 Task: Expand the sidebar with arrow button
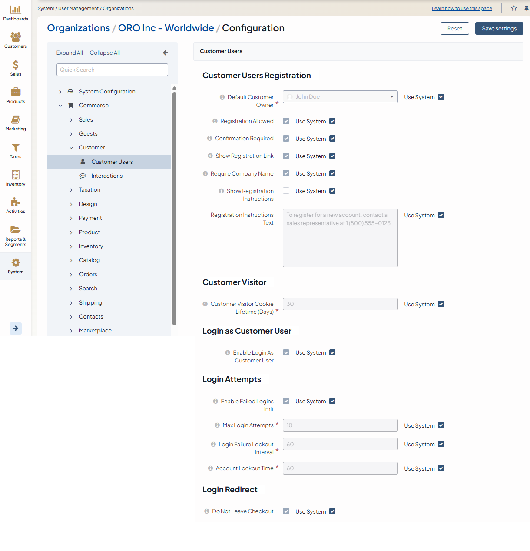(x=16, y=329)
